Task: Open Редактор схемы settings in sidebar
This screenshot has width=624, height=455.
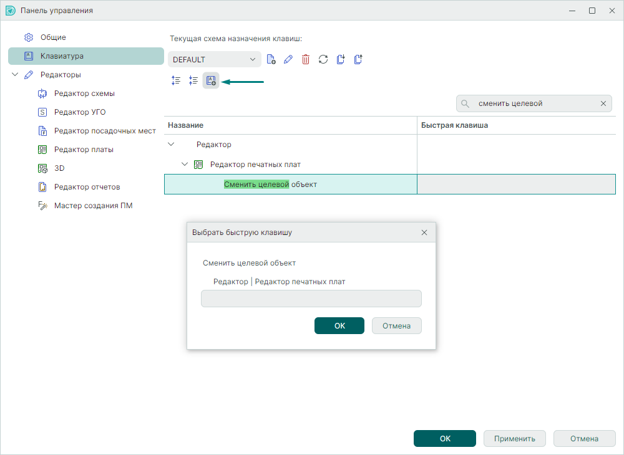Action: [84, 93]
